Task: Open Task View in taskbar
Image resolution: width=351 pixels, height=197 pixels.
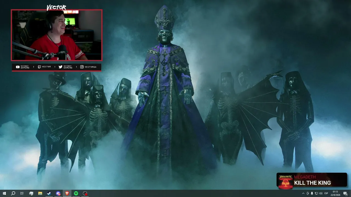Action: 22,193
